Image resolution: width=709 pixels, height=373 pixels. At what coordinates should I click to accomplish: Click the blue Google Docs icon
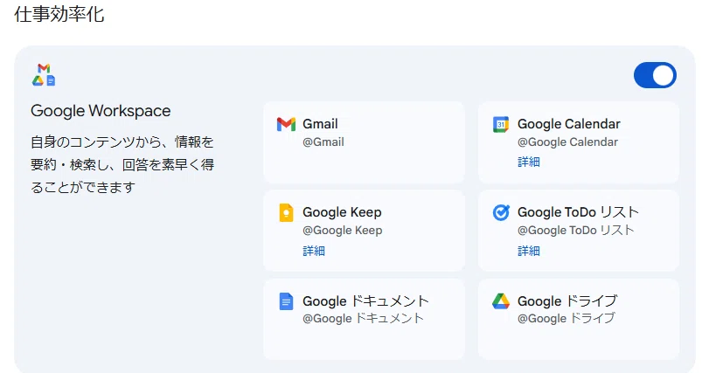point(286,301)
